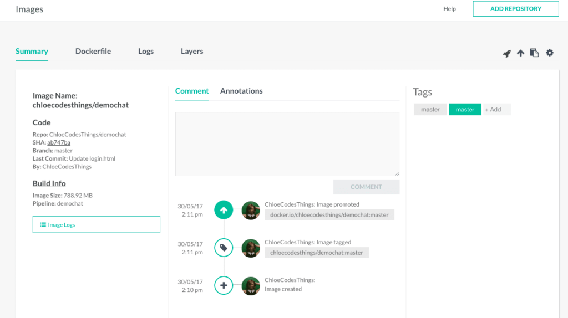Open the SHA ab747ba link
This screenshot has height=318, width=568.
coord(59,142)
